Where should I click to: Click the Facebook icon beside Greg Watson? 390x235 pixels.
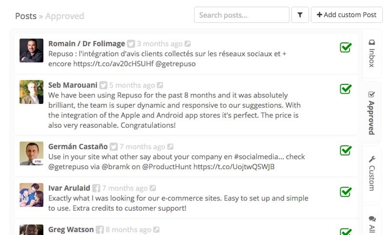(x=100, y=230)
